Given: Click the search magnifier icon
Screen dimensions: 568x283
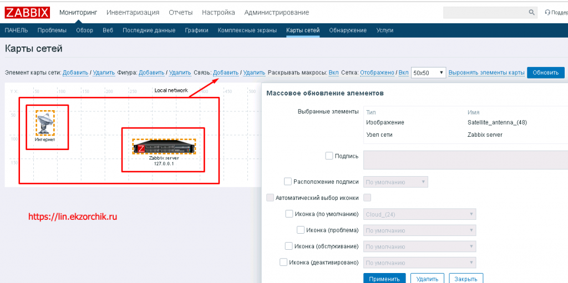Looking at the screenshot, I should pos(531,12).
